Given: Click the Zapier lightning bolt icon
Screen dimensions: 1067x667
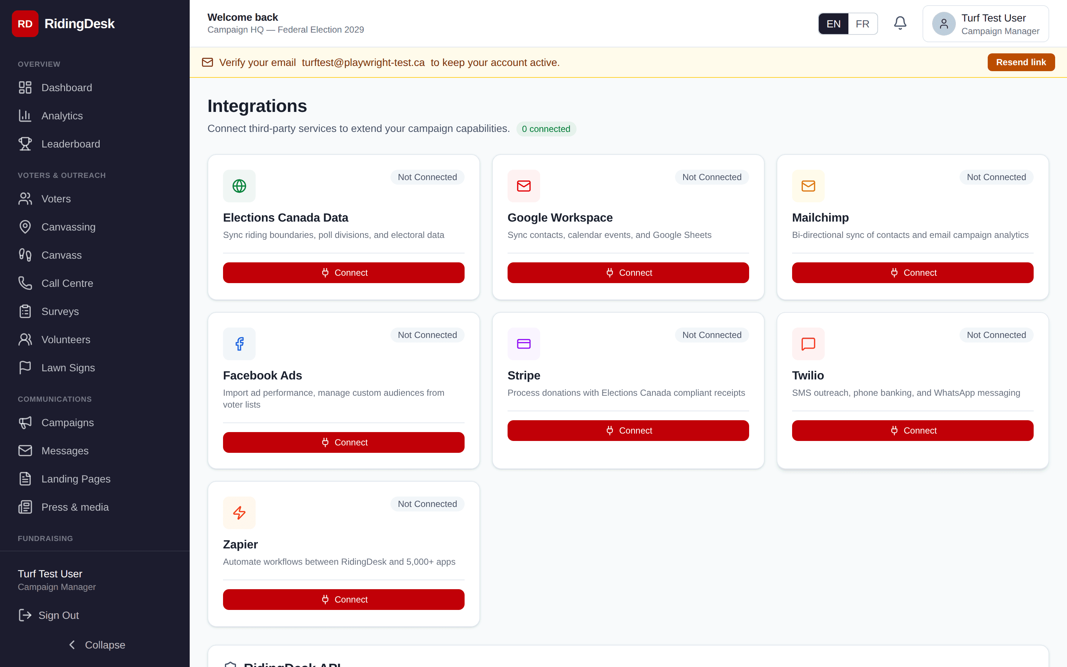Looking at the screenshot, I should coord(239,512).
